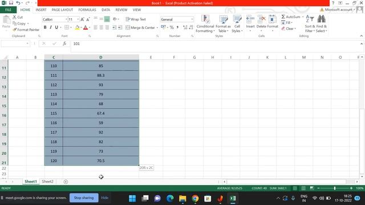Open the General number format dropdown
Viewport: 365px width, 205px height.
192,19
